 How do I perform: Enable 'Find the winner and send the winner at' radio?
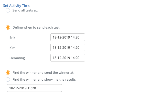[x=8, y=73]
